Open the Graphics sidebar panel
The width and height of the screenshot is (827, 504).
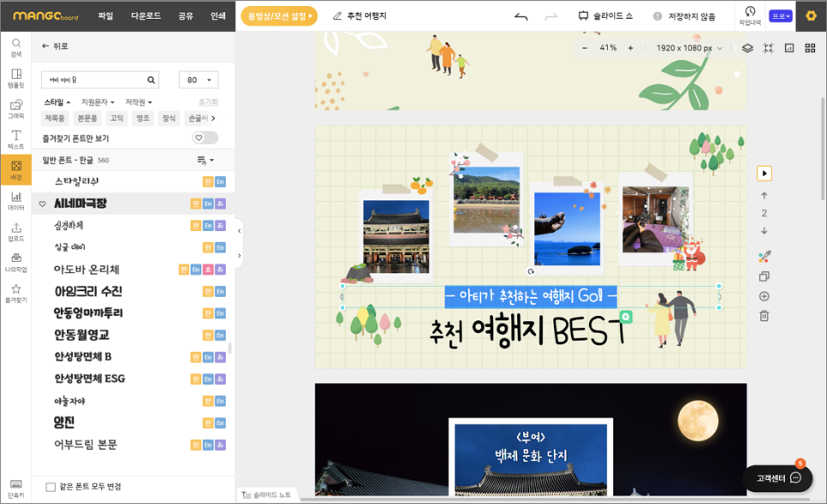click(x=16, y=109)
